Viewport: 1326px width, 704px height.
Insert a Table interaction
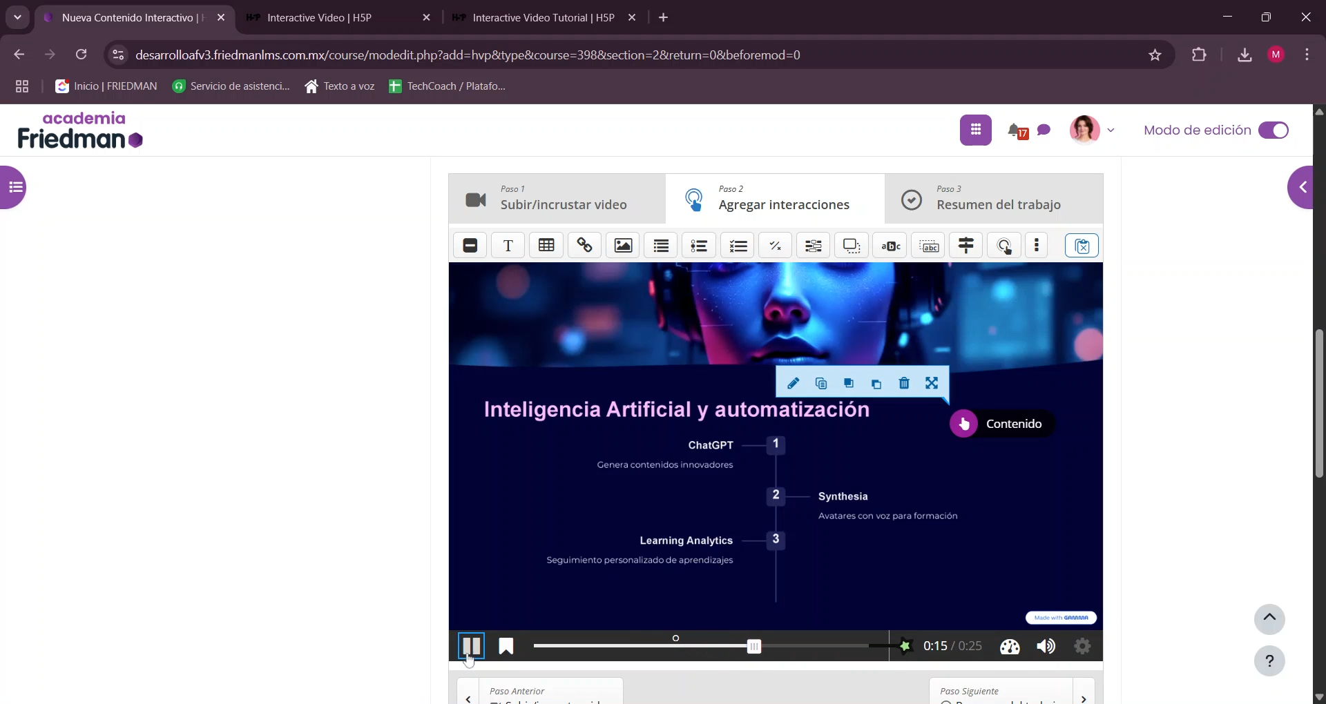[546, 246]
